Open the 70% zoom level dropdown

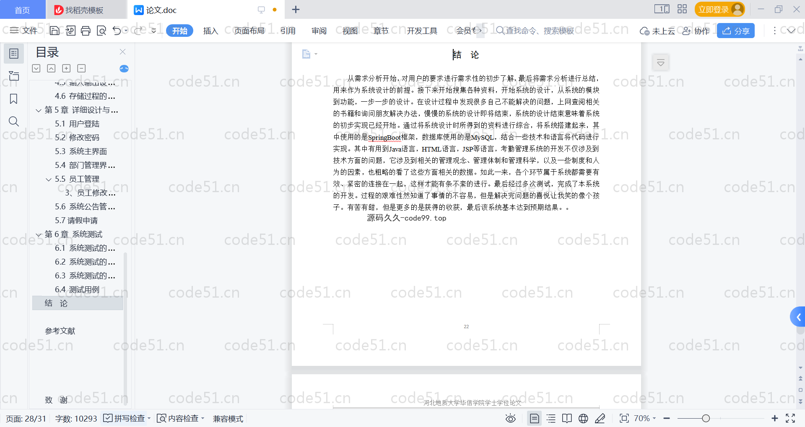pyautogui.click(x=645, y=418)
